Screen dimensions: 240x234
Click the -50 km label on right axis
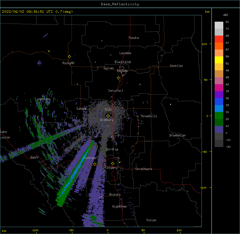coord(204,152)
